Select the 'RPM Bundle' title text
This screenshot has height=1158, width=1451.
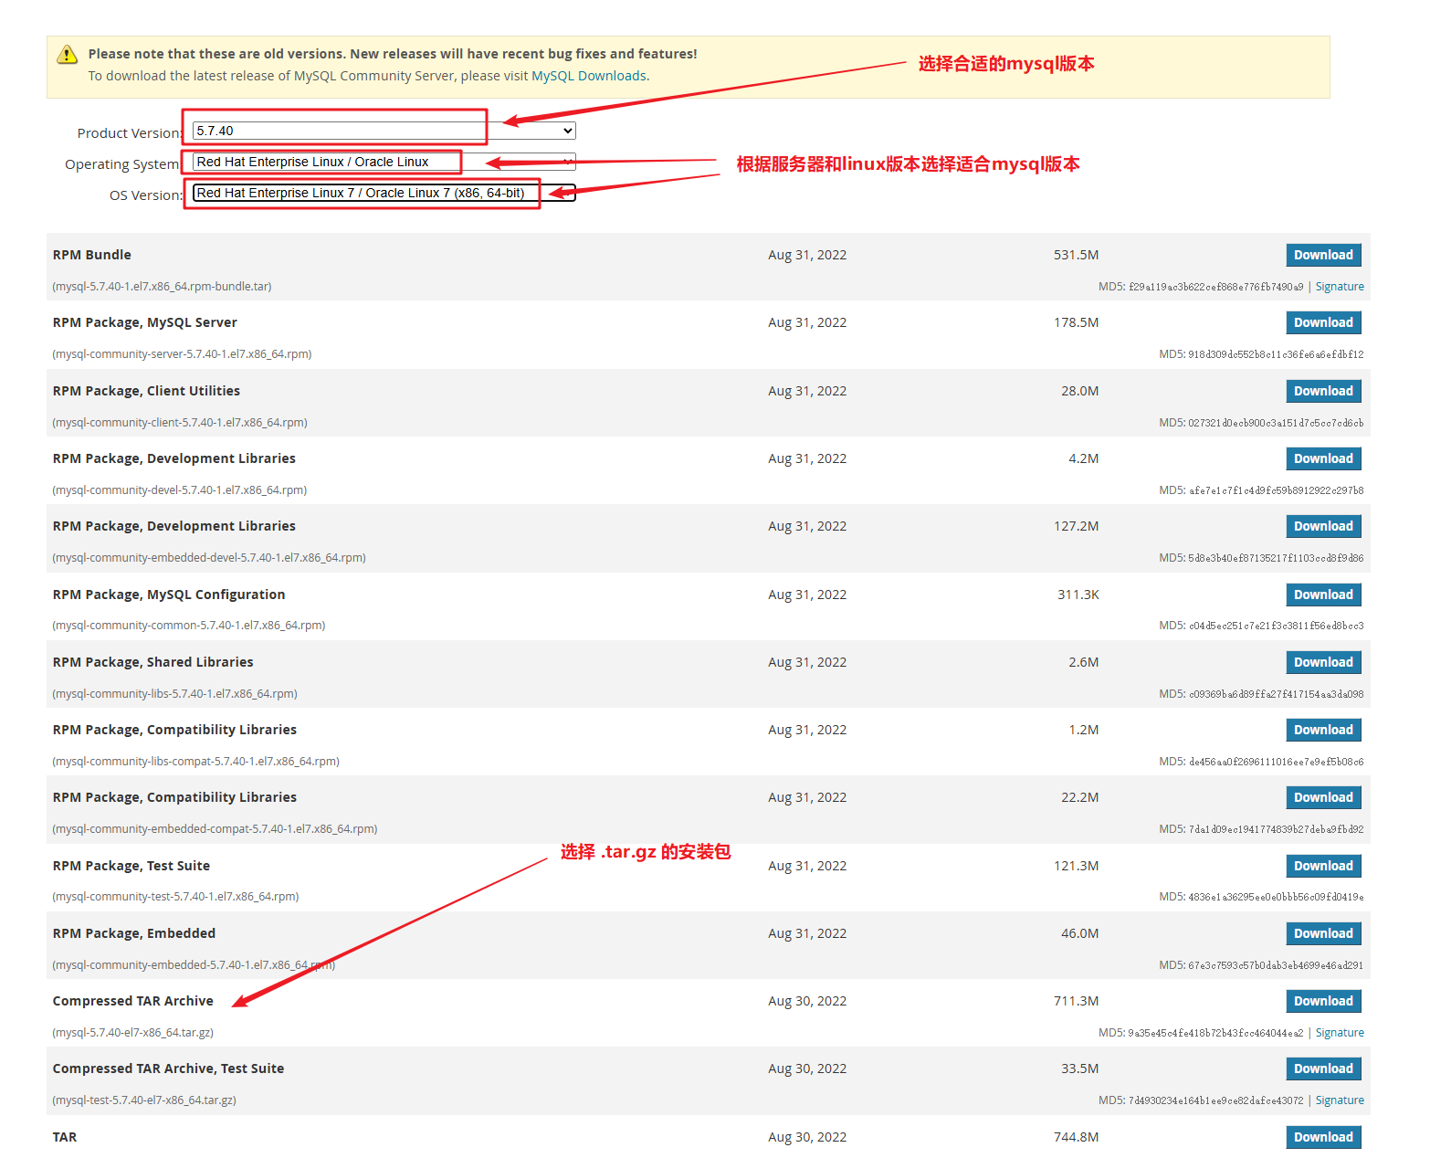[x=91, y=255]
